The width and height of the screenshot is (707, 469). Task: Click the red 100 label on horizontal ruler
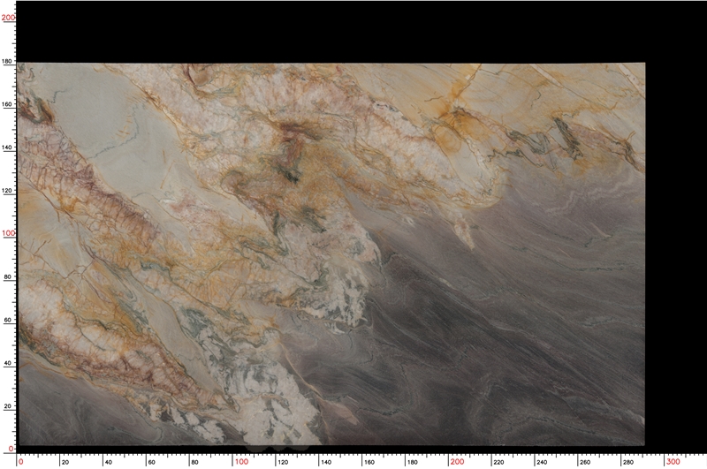pos(241,462)
